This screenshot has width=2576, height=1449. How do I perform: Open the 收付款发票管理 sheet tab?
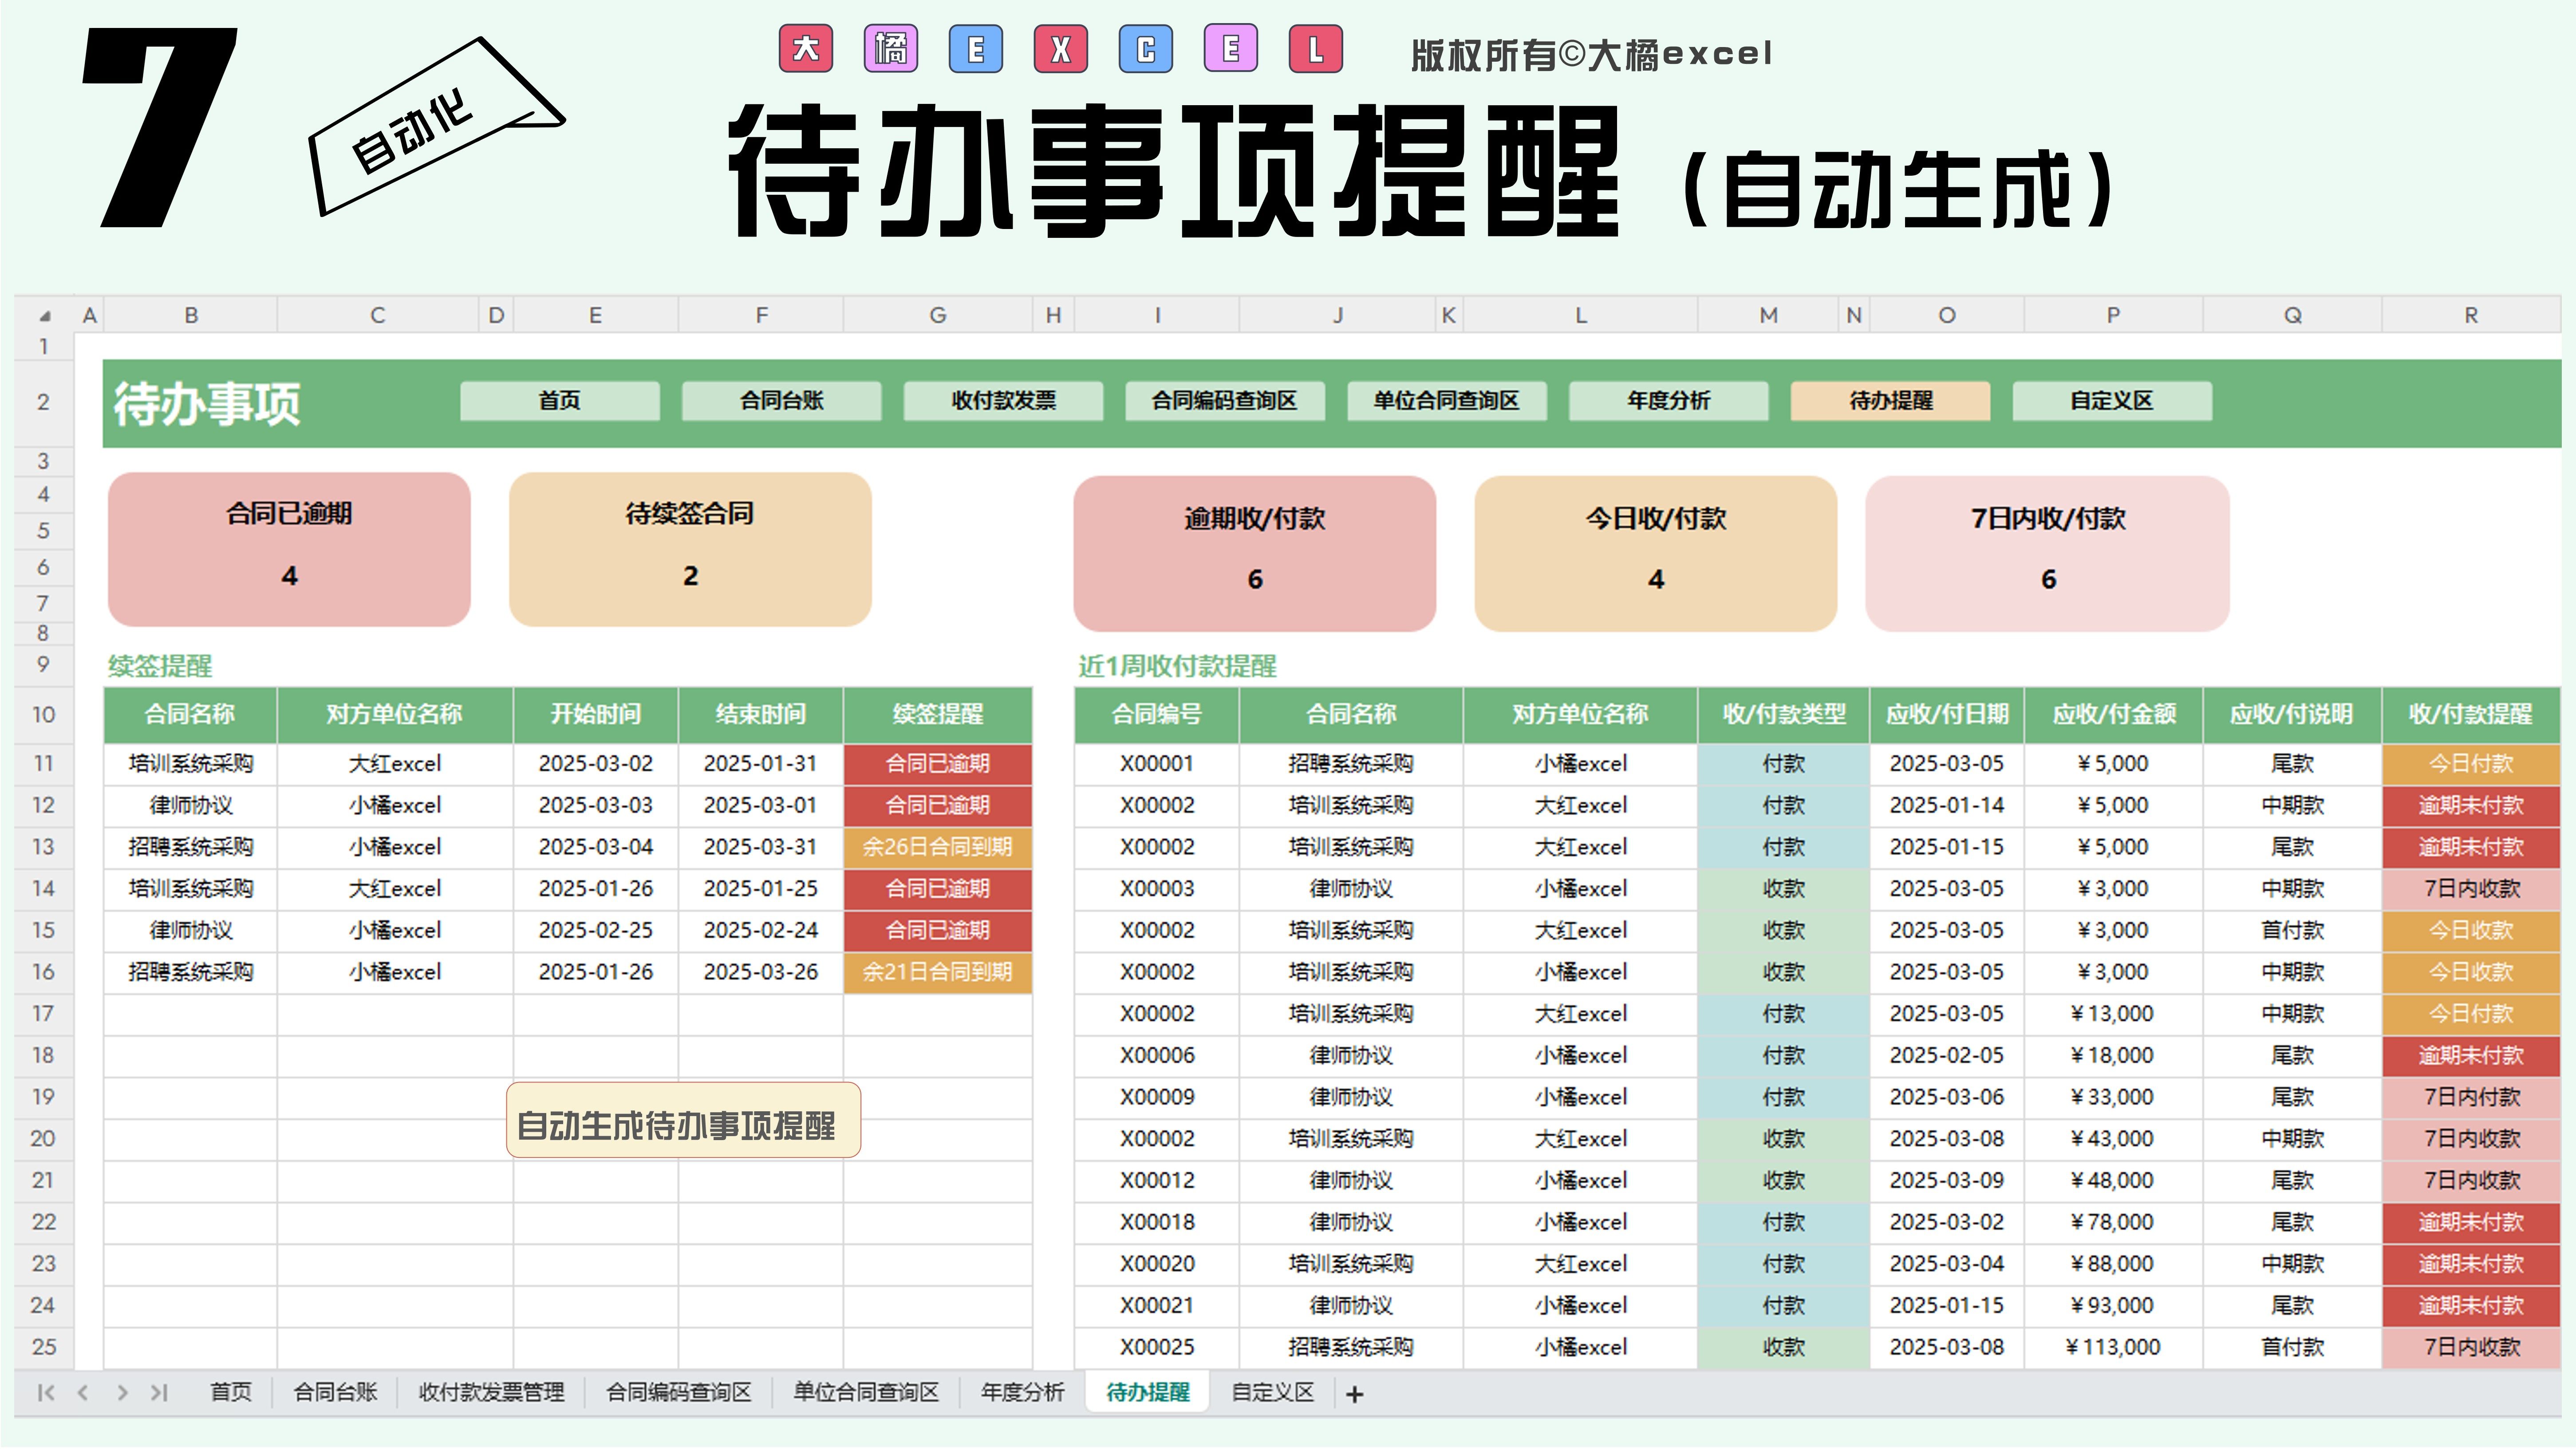(x=491, y=1392)
